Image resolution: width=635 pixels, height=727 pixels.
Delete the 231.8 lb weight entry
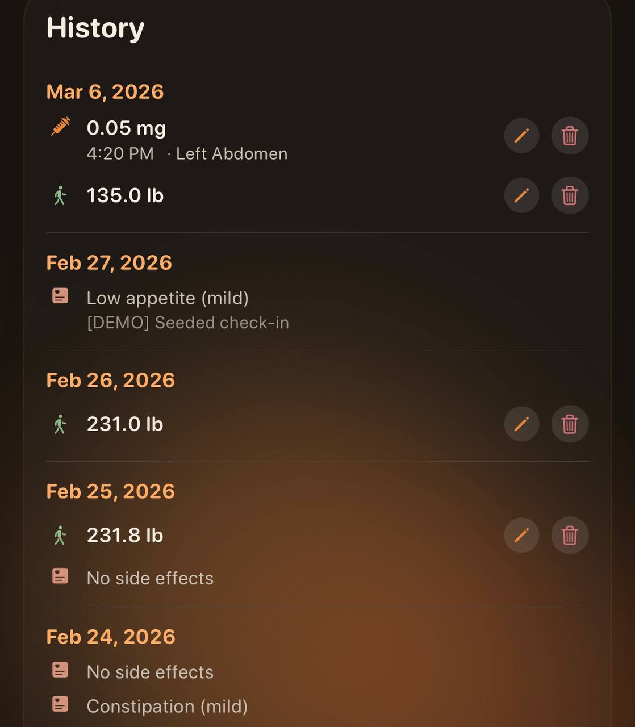[570, 535]
